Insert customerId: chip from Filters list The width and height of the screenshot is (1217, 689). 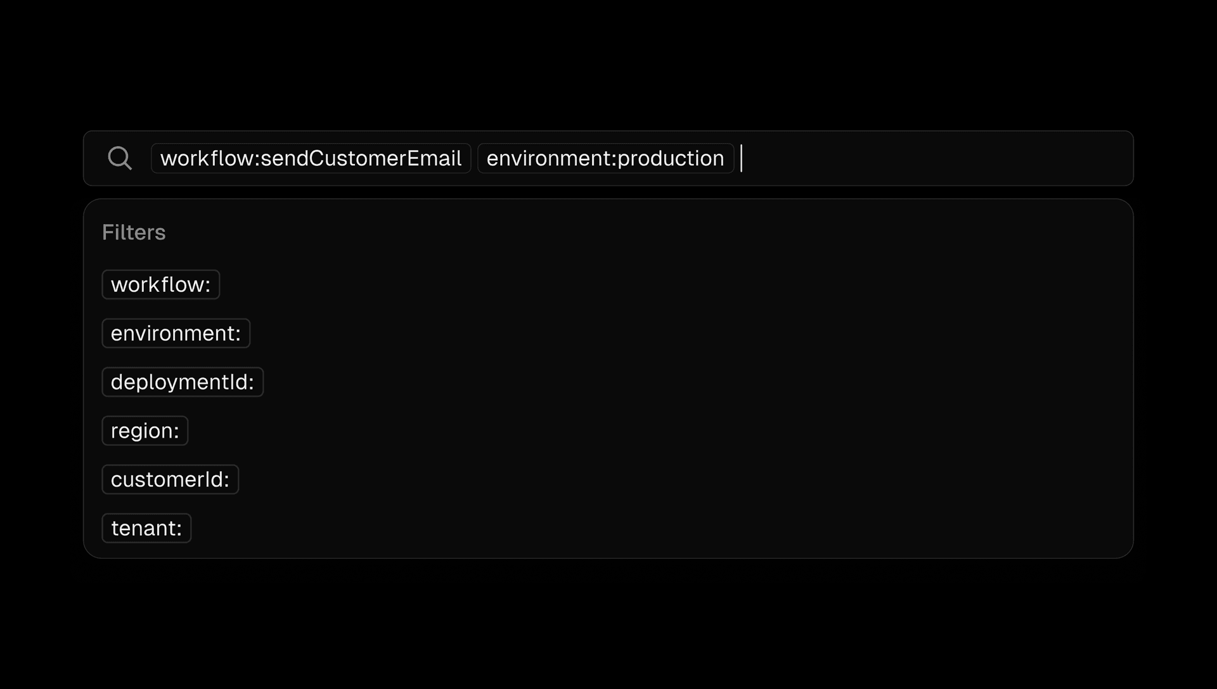coord(171,479)
